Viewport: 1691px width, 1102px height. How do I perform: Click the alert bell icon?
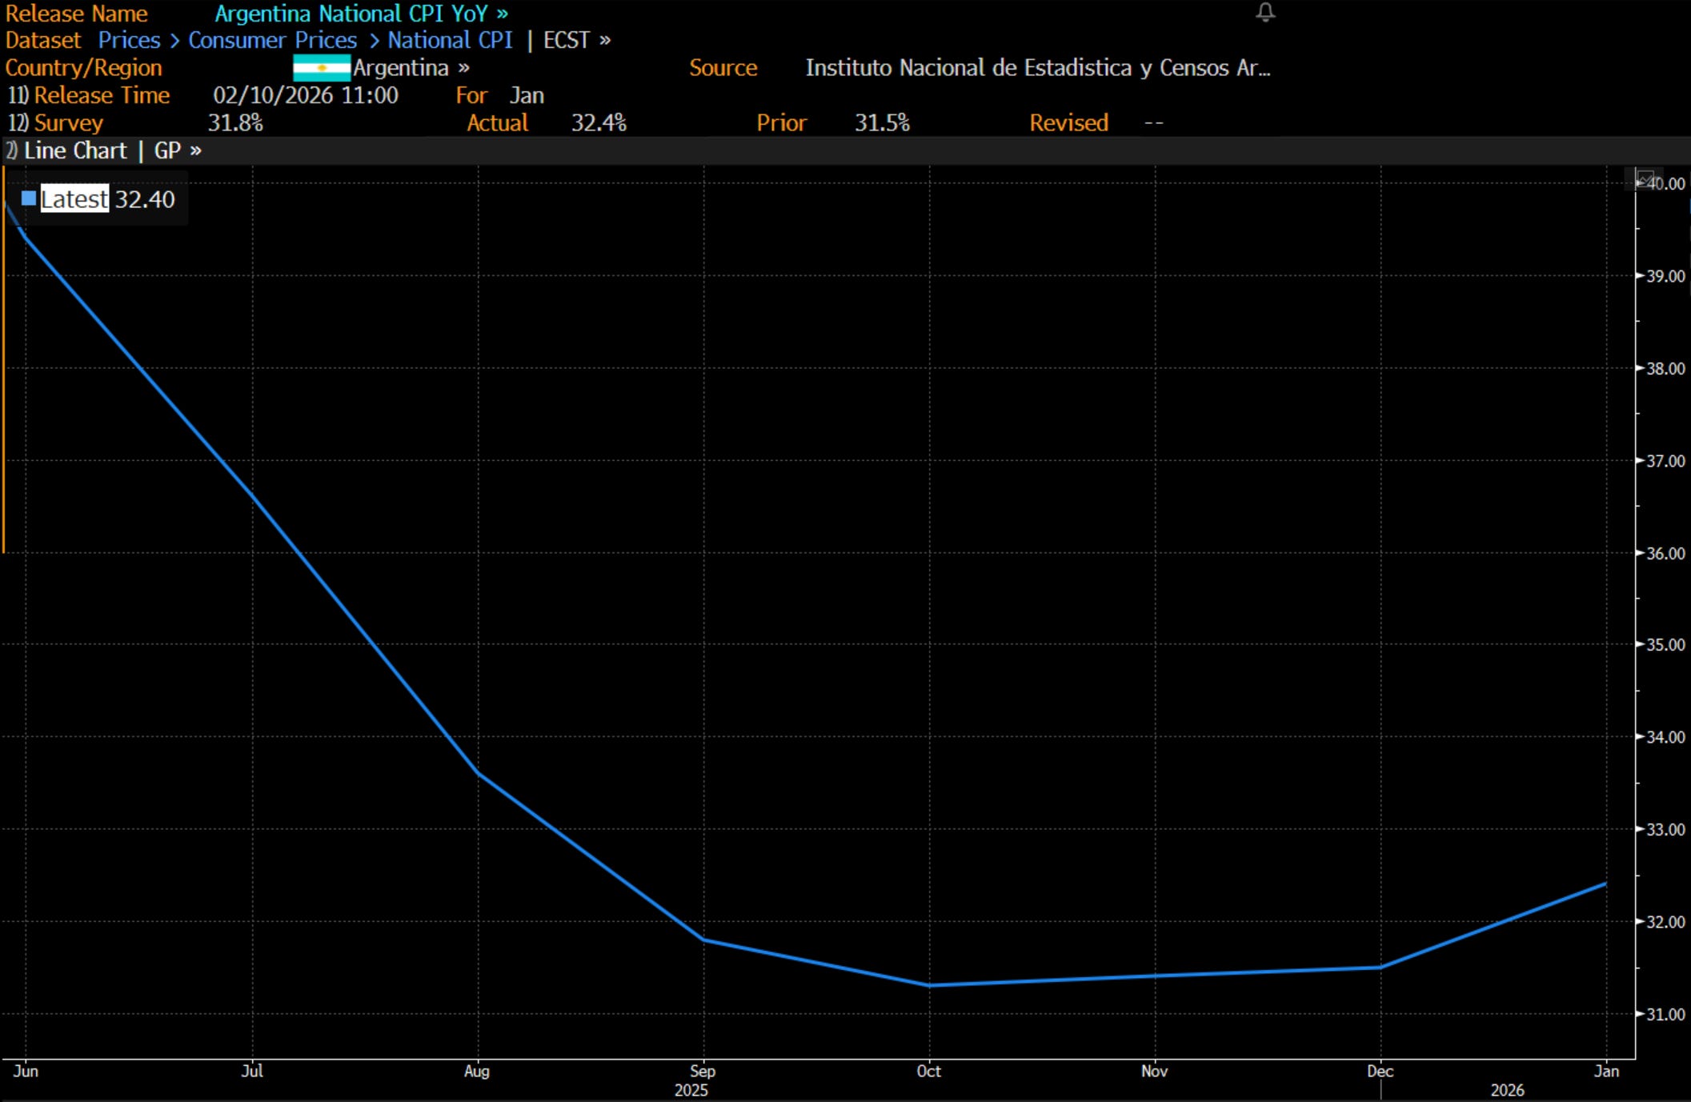tap(1265, 12)
